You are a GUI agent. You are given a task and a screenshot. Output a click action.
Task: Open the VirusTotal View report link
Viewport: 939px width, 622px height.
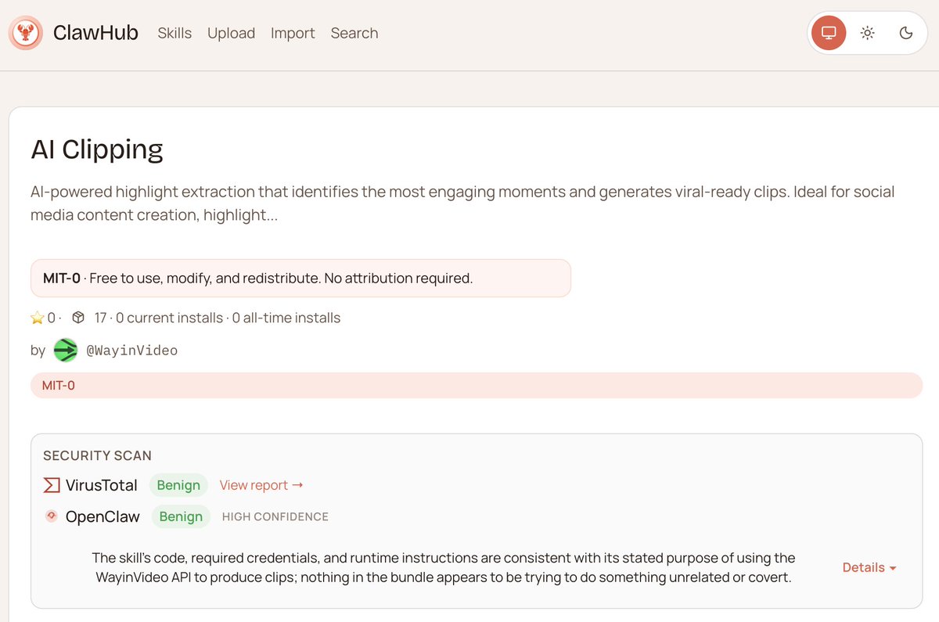(261, 485)
